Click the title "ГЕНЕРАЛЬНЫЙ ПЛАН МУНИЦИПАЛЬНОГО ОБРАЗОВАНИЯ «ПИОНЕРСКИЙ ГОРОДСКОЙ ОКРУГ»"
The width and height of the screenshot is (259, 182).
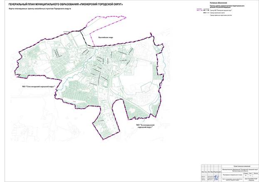click(66, 5)
